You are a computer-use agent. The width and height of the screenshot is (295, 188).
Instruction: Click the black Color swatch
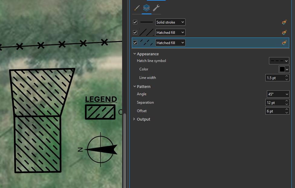282,69
